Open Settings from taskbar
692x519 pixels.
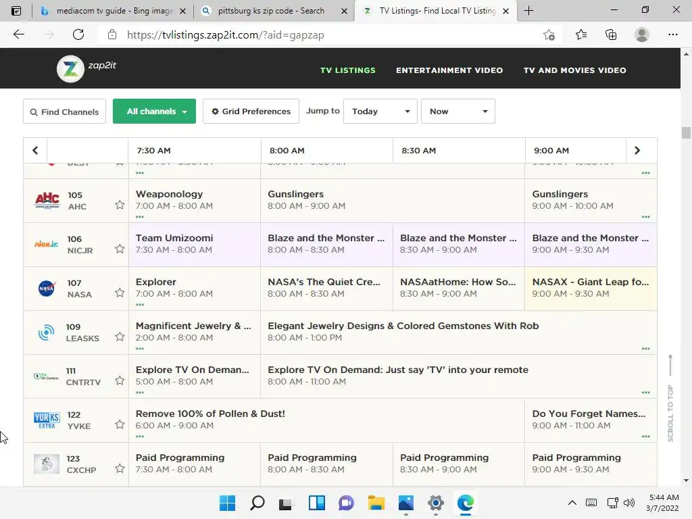coord(436,503)
